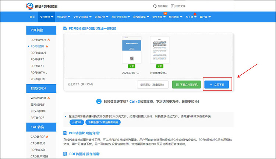Click the flame icon beside Word转PDF
276x159 pixels.
[49, 98]
